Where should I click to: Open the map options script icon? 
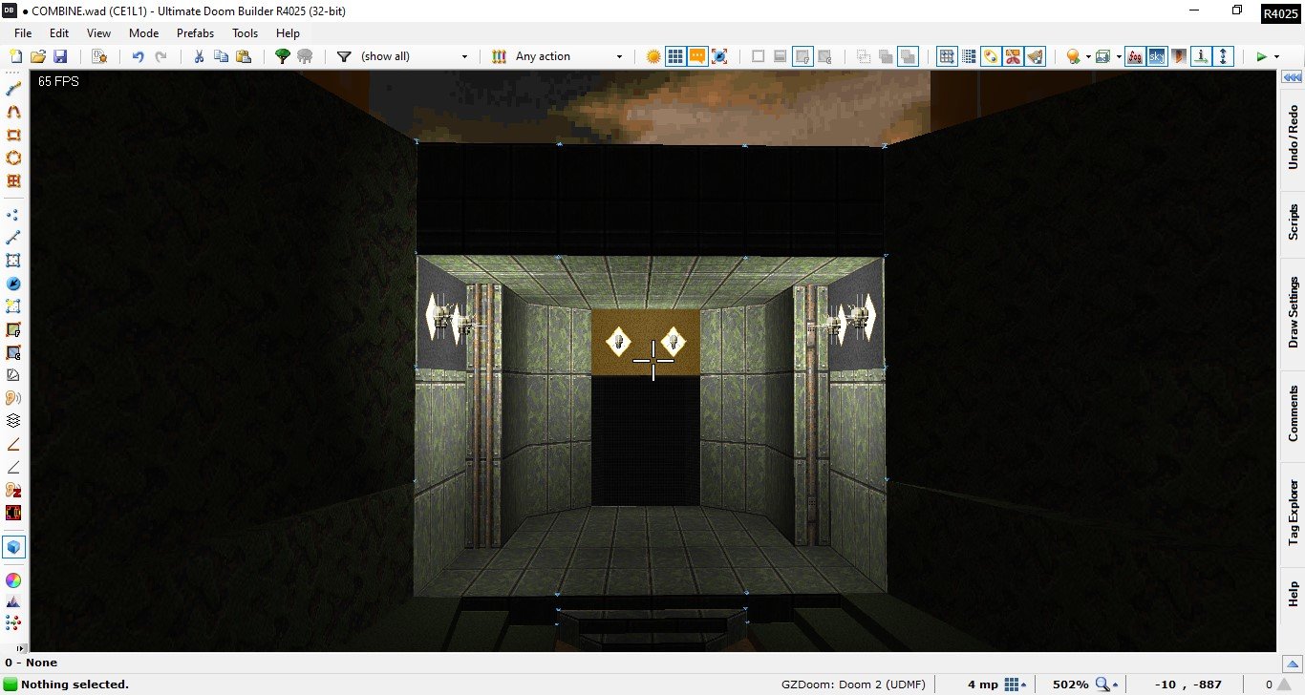coord(98,56)
